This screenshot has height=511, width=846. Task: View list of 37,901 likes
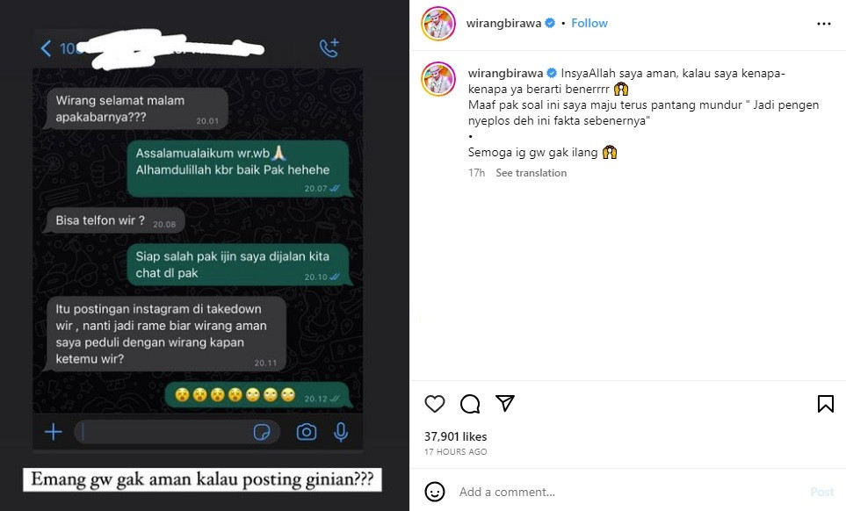(x=455, y=436)
